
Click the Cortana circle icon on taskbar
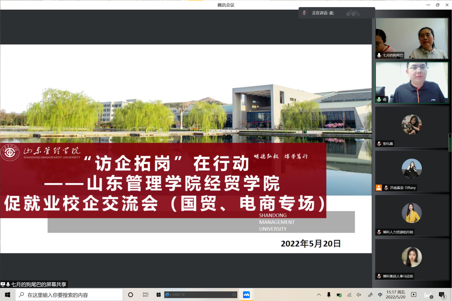tap(130, 295)
